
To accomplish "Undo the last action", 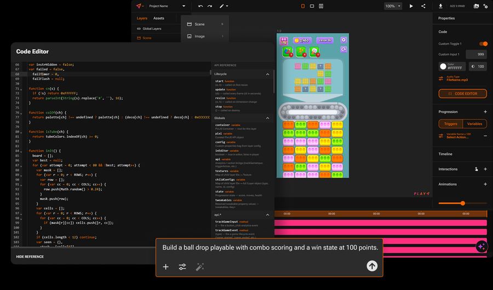I will 200,6.
